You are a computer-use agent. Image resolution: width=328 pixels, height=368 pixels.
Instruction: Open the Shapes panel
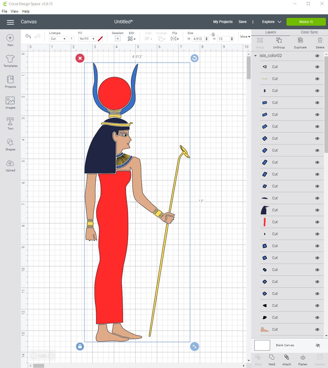tap(10, 144)
